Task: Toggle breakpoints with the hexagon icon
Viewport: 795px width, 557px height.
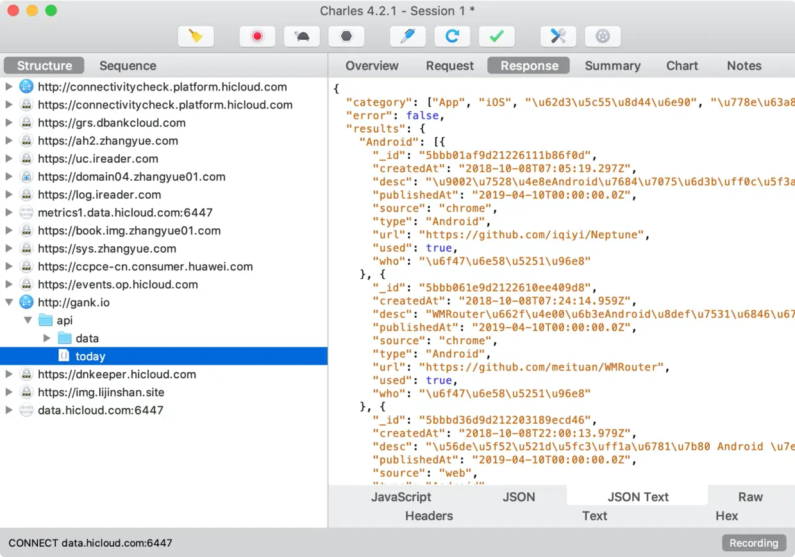Action: click(x=346, y=37)
